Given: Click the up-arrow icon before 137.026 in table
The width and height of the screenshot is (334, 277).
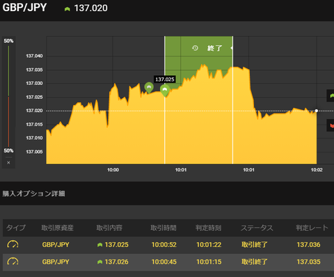Looking at the screenshot, I should point(100,262).
